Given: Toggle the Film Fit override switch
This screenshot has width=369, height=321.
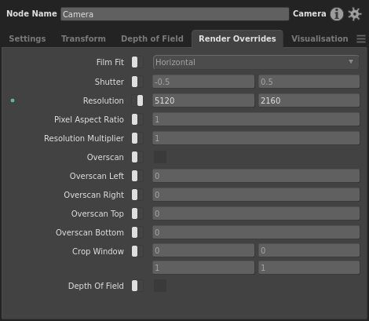Looking at the screenshot, I should pyautogui.click(x=137, y=62).
